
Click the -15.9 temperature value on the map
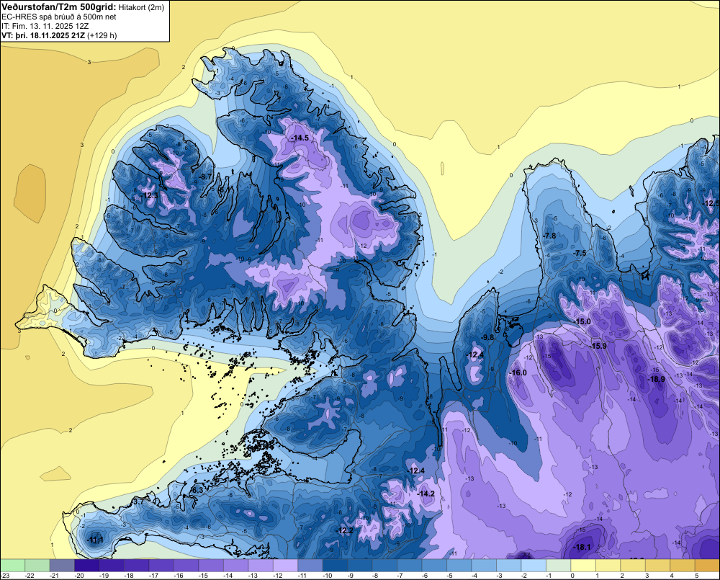coord(598,346)
